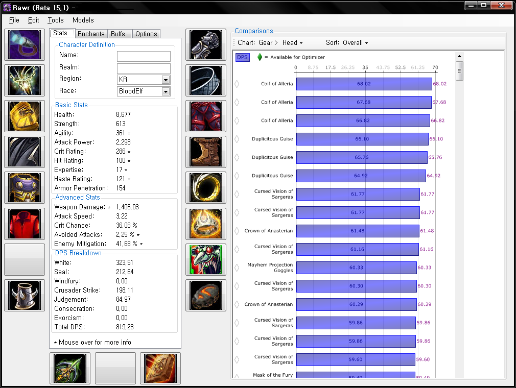Toggle optimizer diamond for Coif of Alleria 66.82
This screenshot has height=388, width=516.
click(237, 120)
